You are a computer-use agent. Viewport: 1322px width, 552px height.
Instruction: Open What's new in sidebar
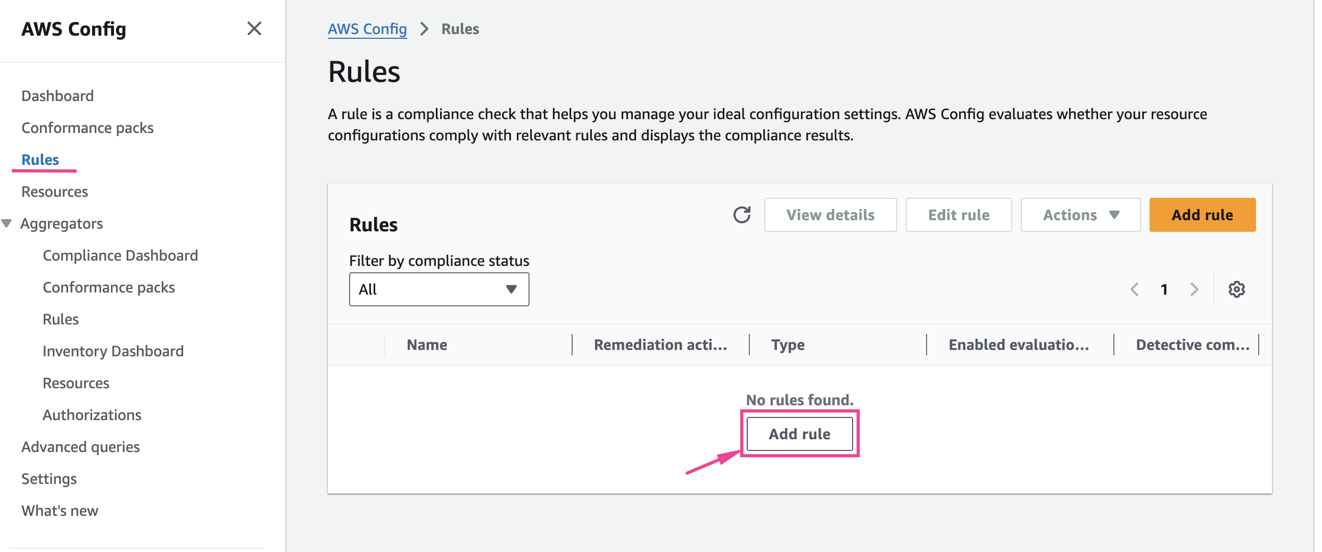[60, 511]
